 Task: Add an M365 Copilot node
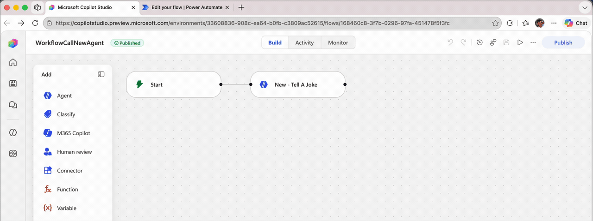tap(73, 133)
